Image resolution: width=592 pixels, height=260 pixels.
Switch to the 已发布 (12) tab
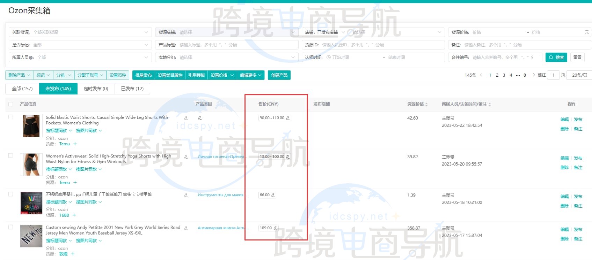pyautogui.click(x=132, y=89)
